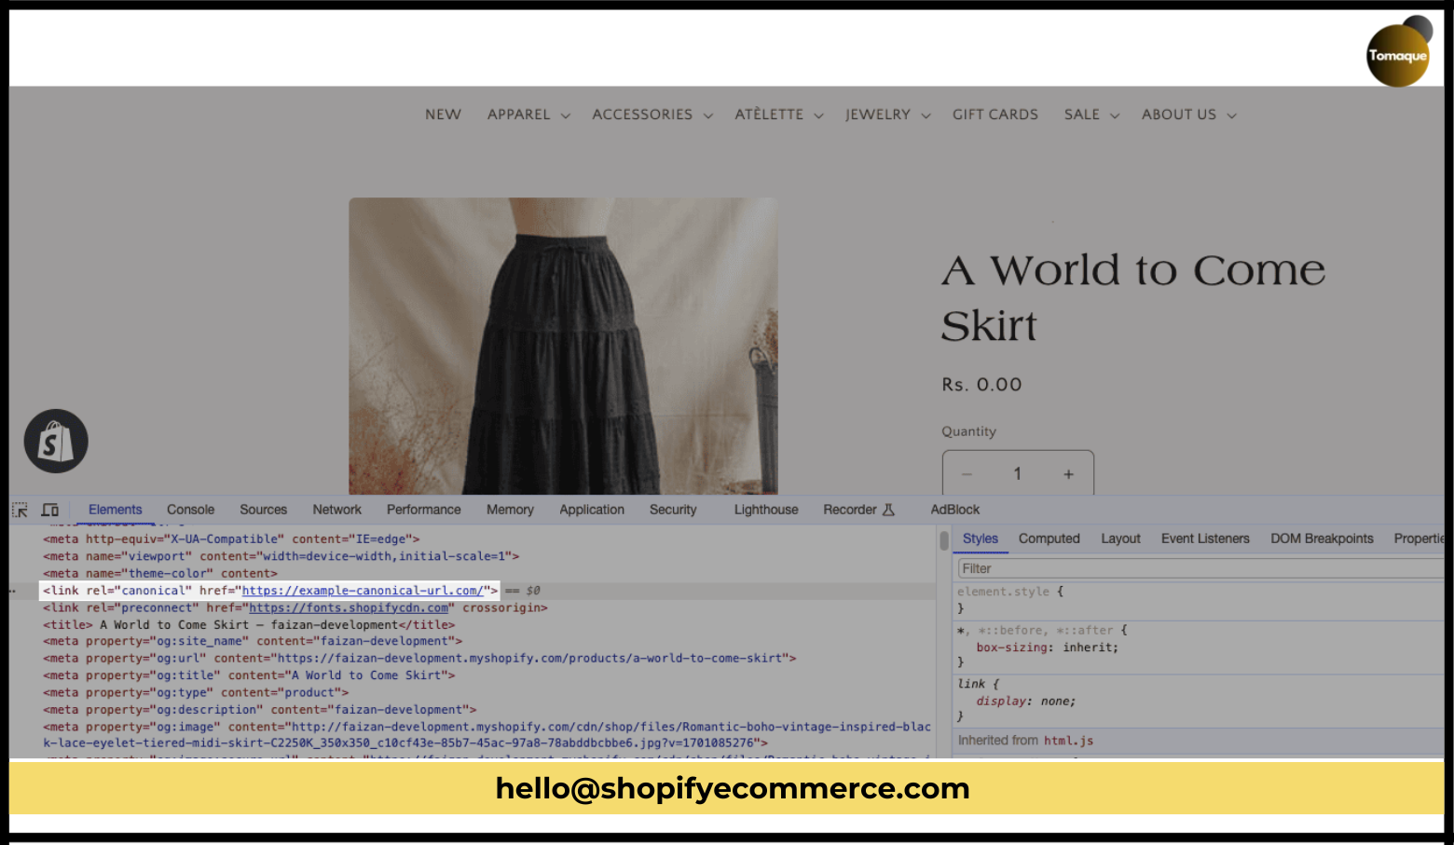
Task: Switch to the Memory tab
Action: (x=510, y=510)
